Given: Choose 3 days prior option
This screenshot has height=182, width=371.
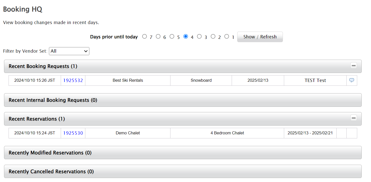Looking at the screenshot, I should coord(199,37).
